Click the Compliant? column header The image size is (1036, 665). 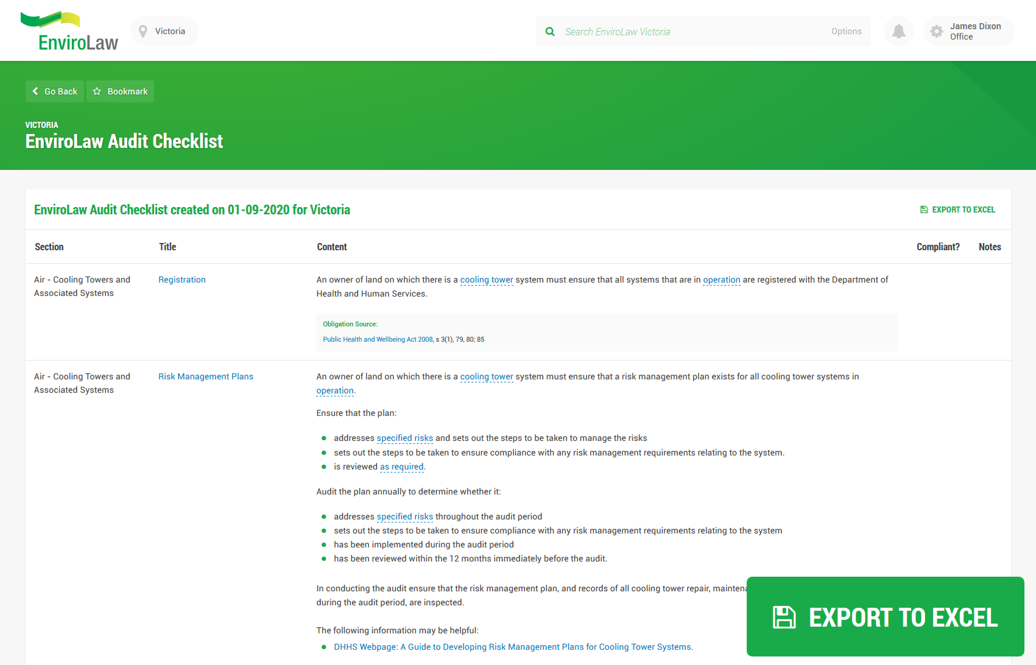[x=938, y=247]
